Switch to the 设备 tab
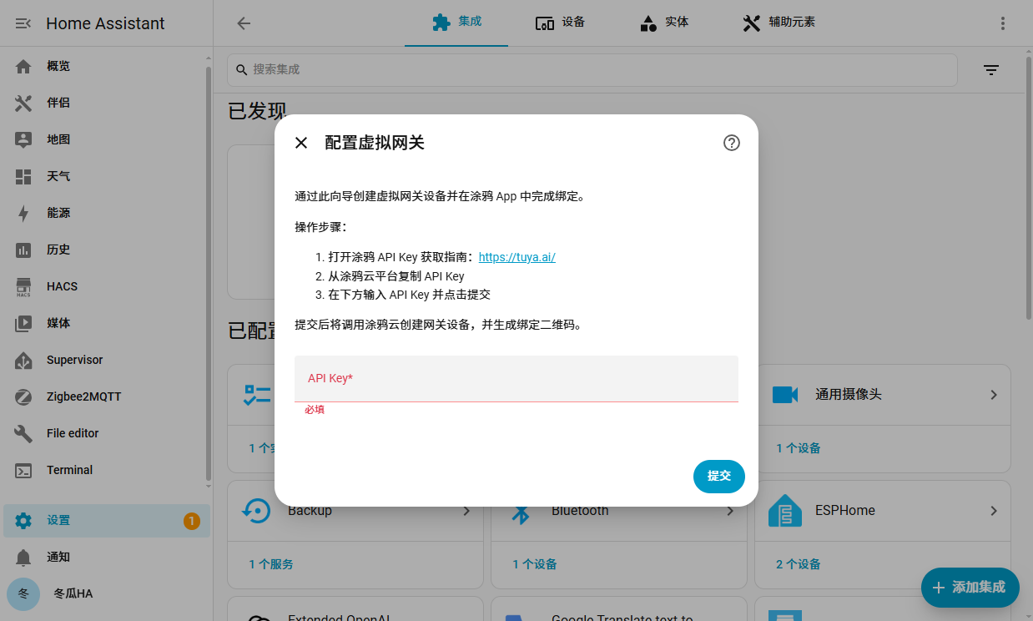Image resolution: width=1033 pixels, height=621 pixels. coord(560,23)
